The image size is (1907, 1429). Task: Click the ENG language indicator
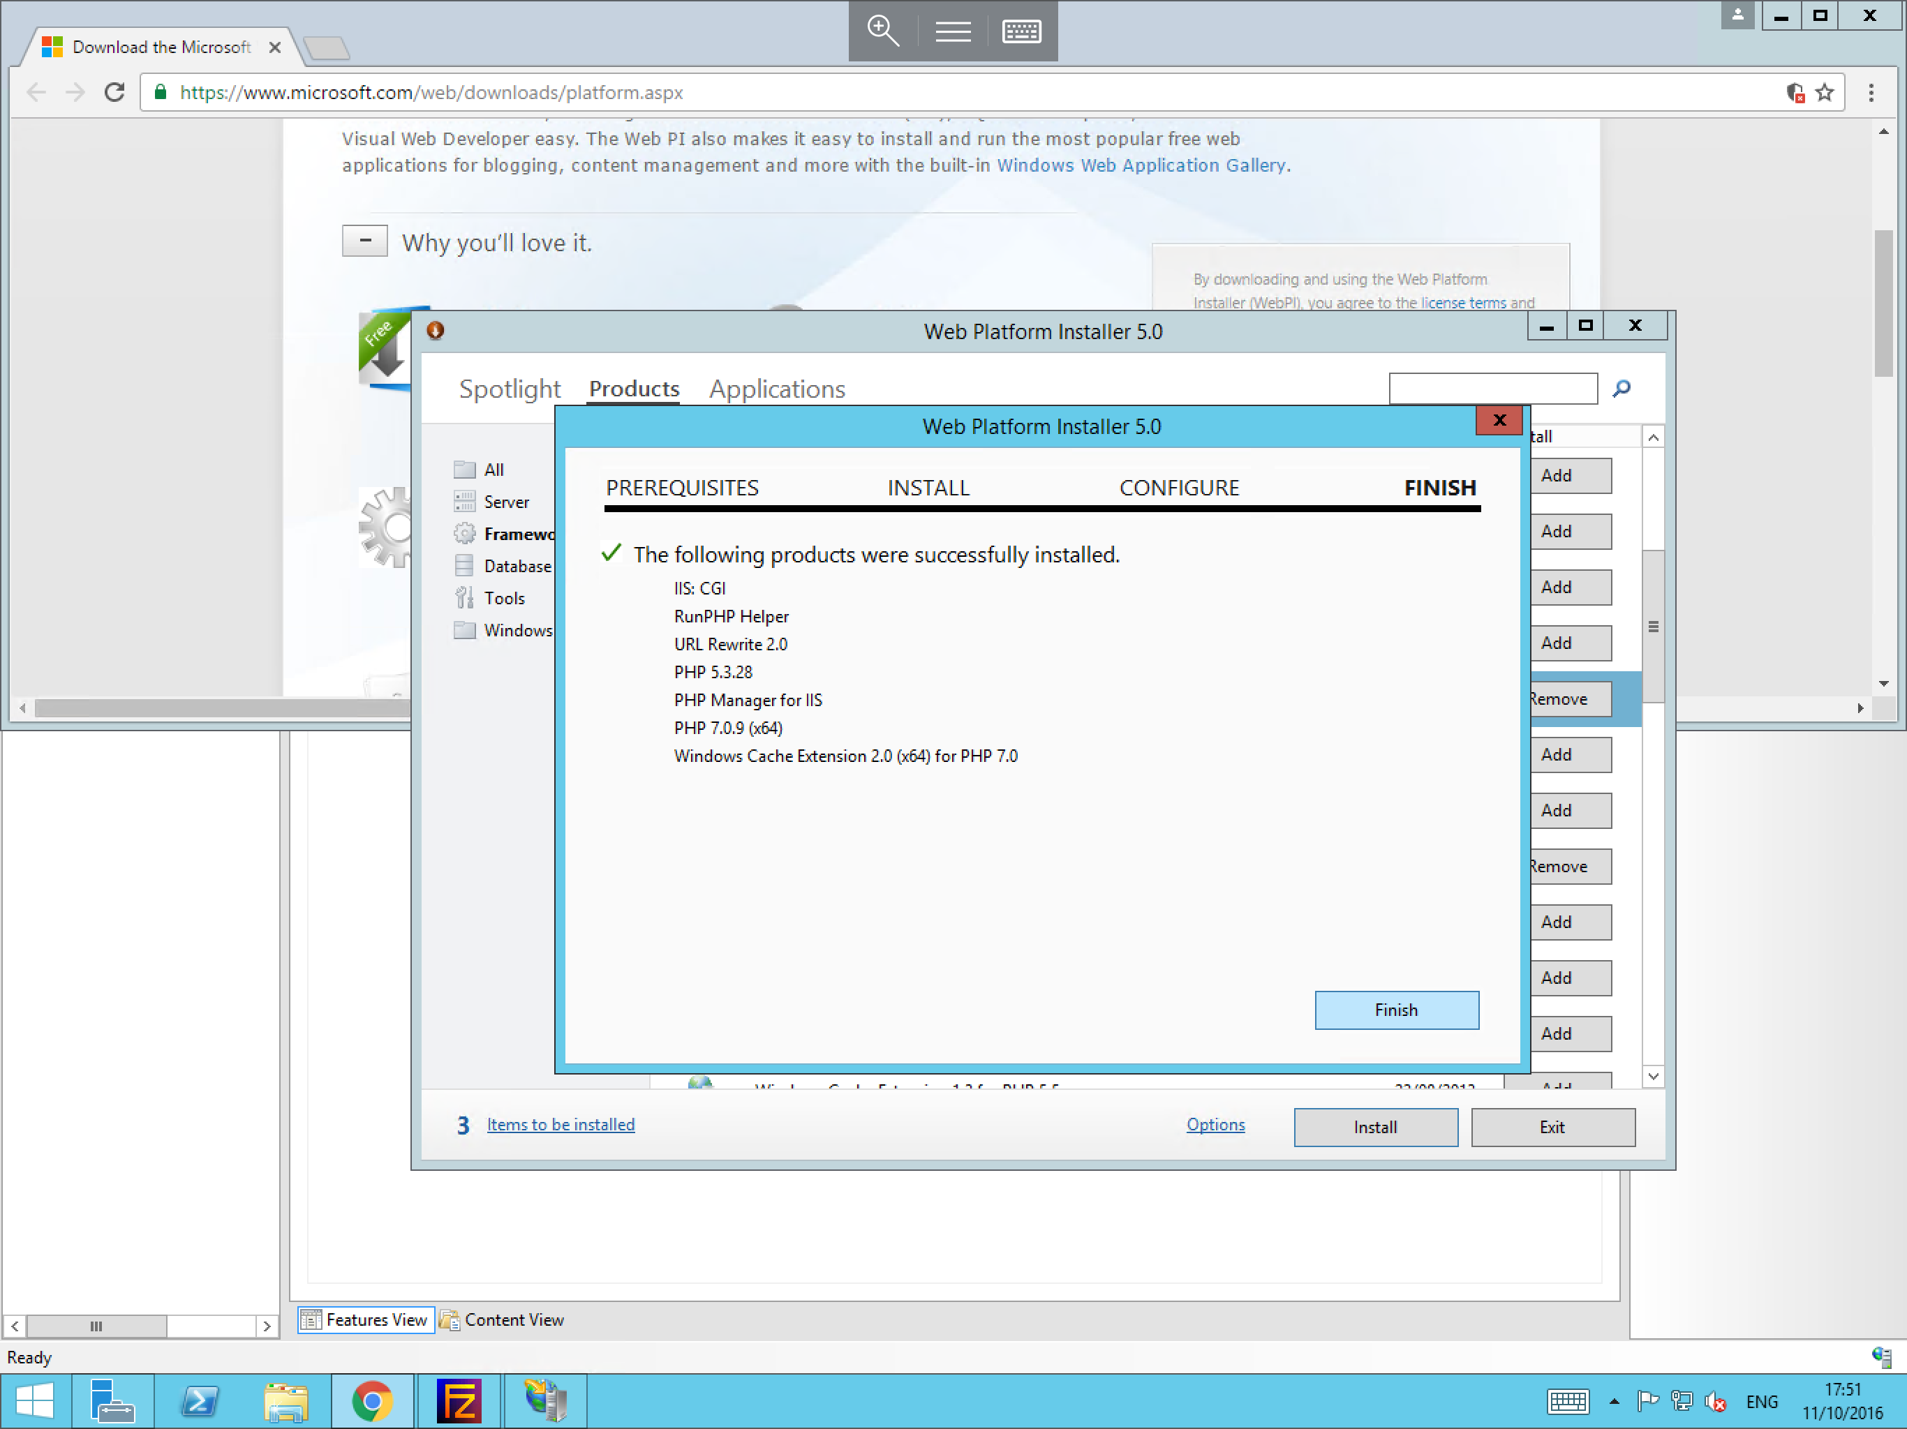1761,1401
